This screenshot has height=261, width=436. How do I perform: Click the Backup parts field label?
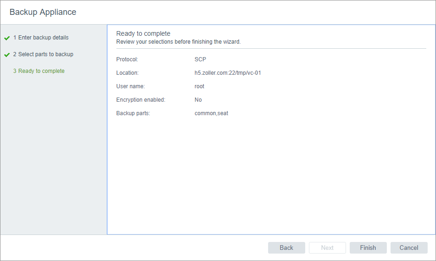[x=133, y=113]
